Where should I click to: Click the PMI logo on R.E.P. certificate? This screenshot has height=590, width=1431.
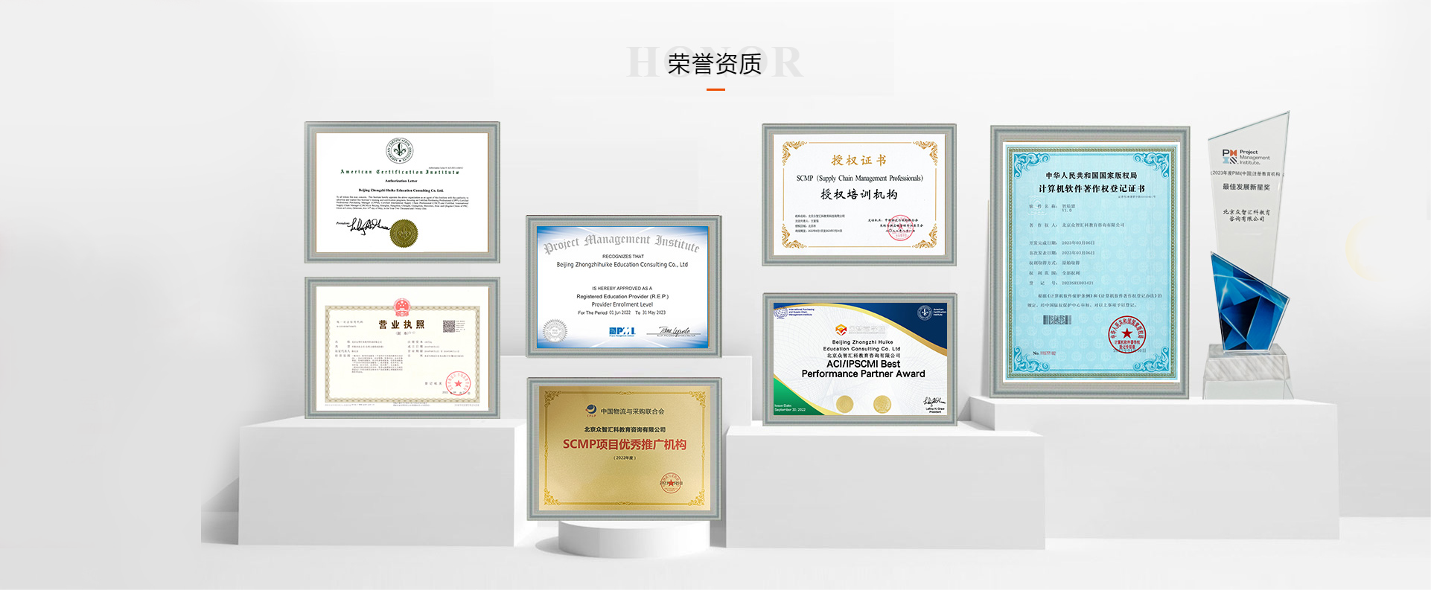point(622,331)
